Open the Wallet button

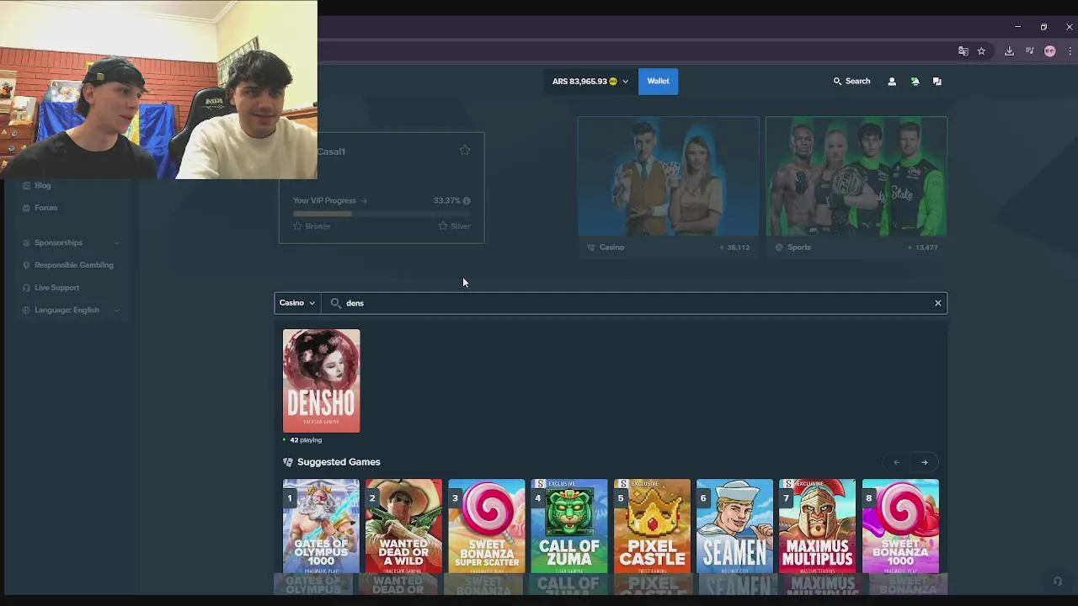pos(658,82)
